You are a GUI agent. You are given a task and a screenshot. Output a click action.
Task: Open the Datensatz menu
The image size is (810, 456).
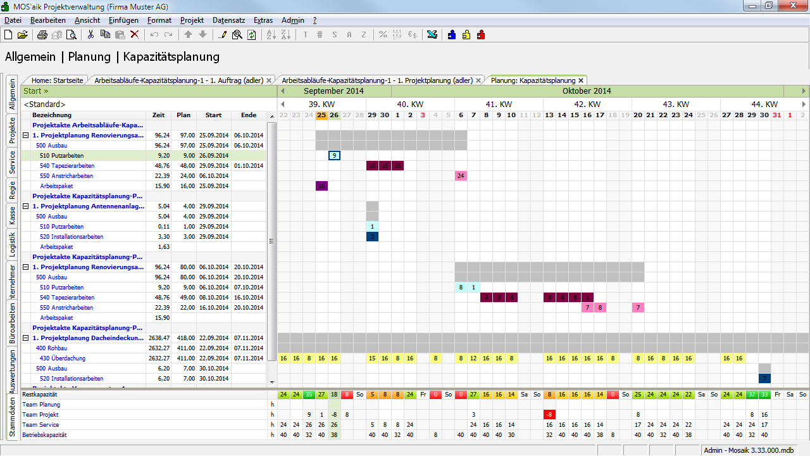[x=228, y=20]
